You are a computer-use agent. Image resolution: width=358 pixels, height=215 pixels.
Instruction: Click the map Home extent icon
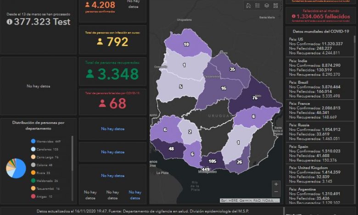(248, 6)
